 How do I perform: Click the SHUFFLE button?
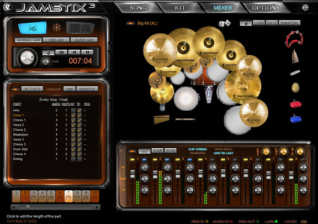point(87,89)
